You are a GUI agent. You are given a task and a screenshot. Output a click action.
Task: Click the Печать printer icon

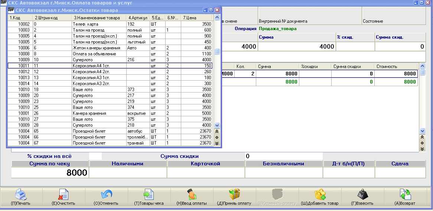(21, 195)
